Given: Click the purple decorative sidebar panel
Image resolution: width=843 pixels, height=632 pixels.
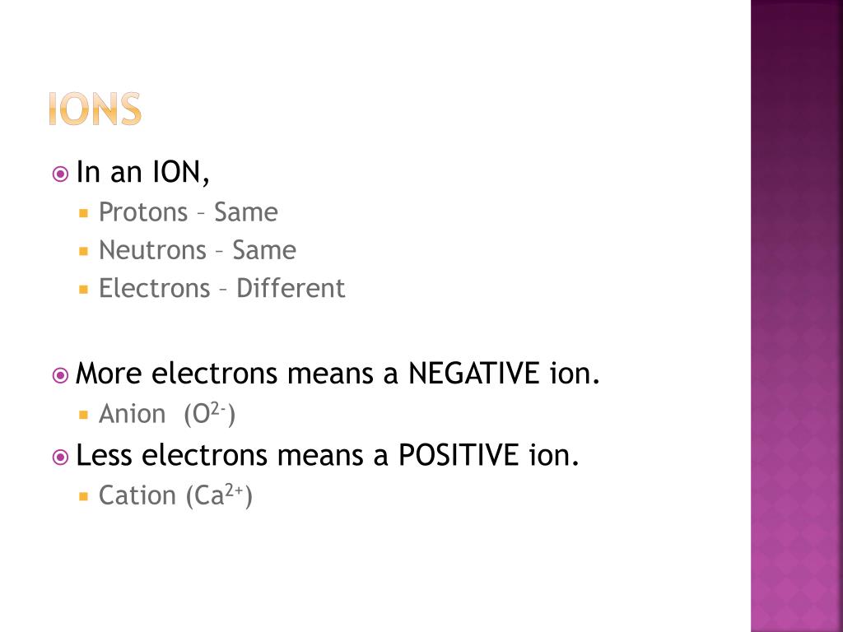Looking at the screenshot, I should pyautogui.click(x=796, y=316).
